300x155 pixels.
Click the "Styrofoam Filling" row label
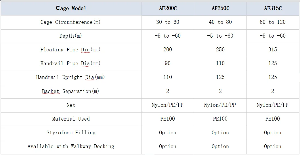(x=71, y=133)
